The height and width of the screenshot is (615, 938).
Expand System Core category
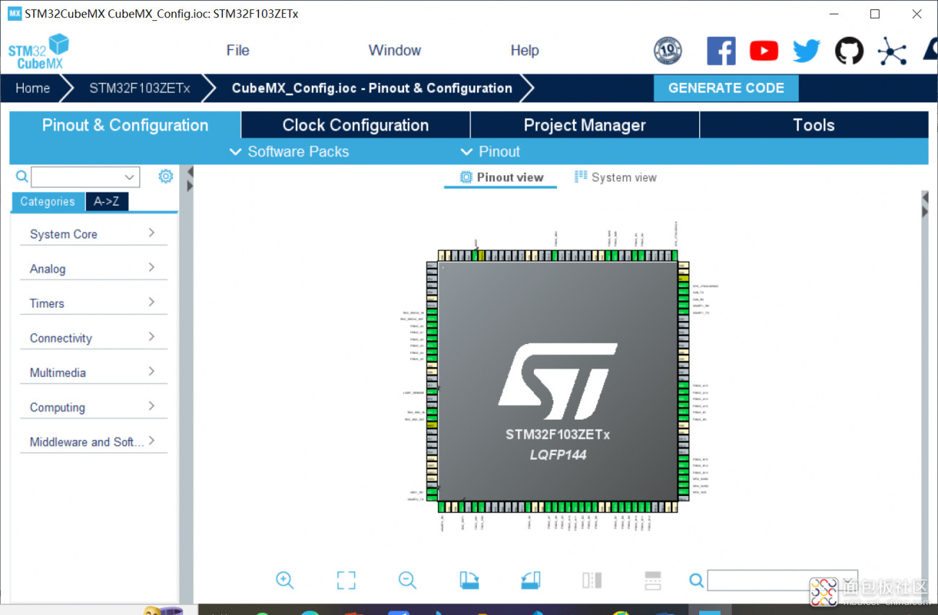coord(94,234)
